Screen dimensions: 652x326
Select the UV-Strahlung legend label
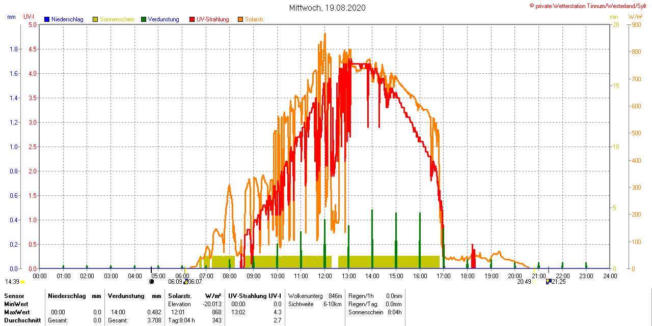[213, 19]
